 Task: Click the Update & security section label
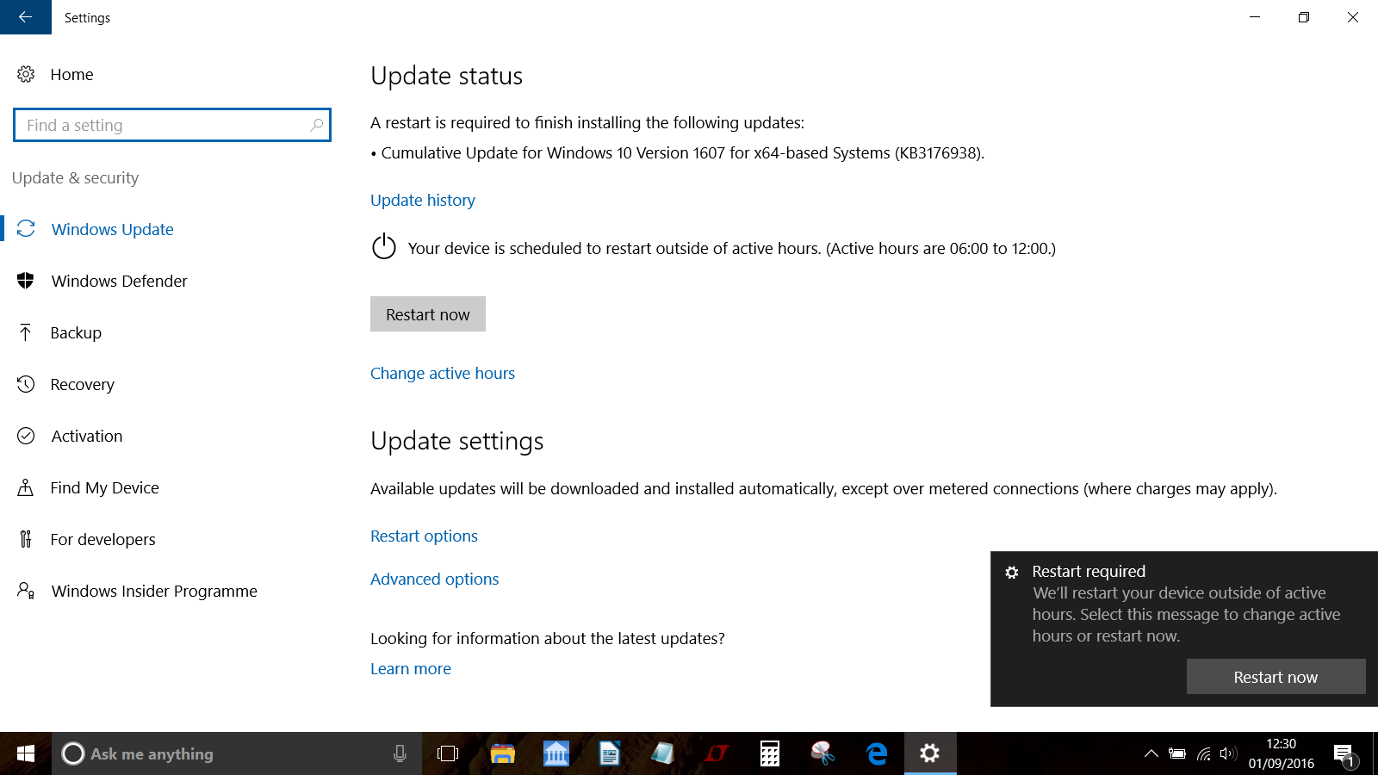point(76,177)
